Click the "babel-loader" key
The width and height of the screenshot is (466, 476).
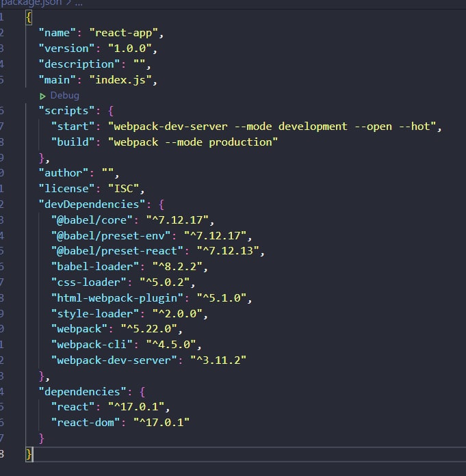click(95, 267)
